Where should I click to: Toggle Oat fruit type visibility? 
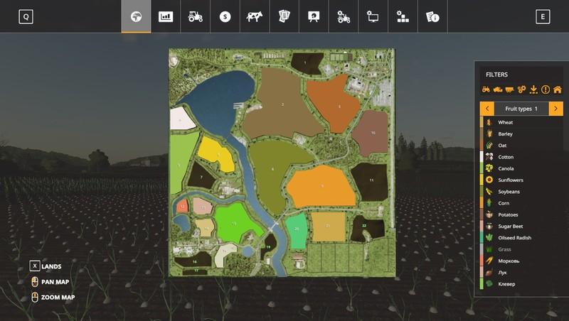coord(521,146)
